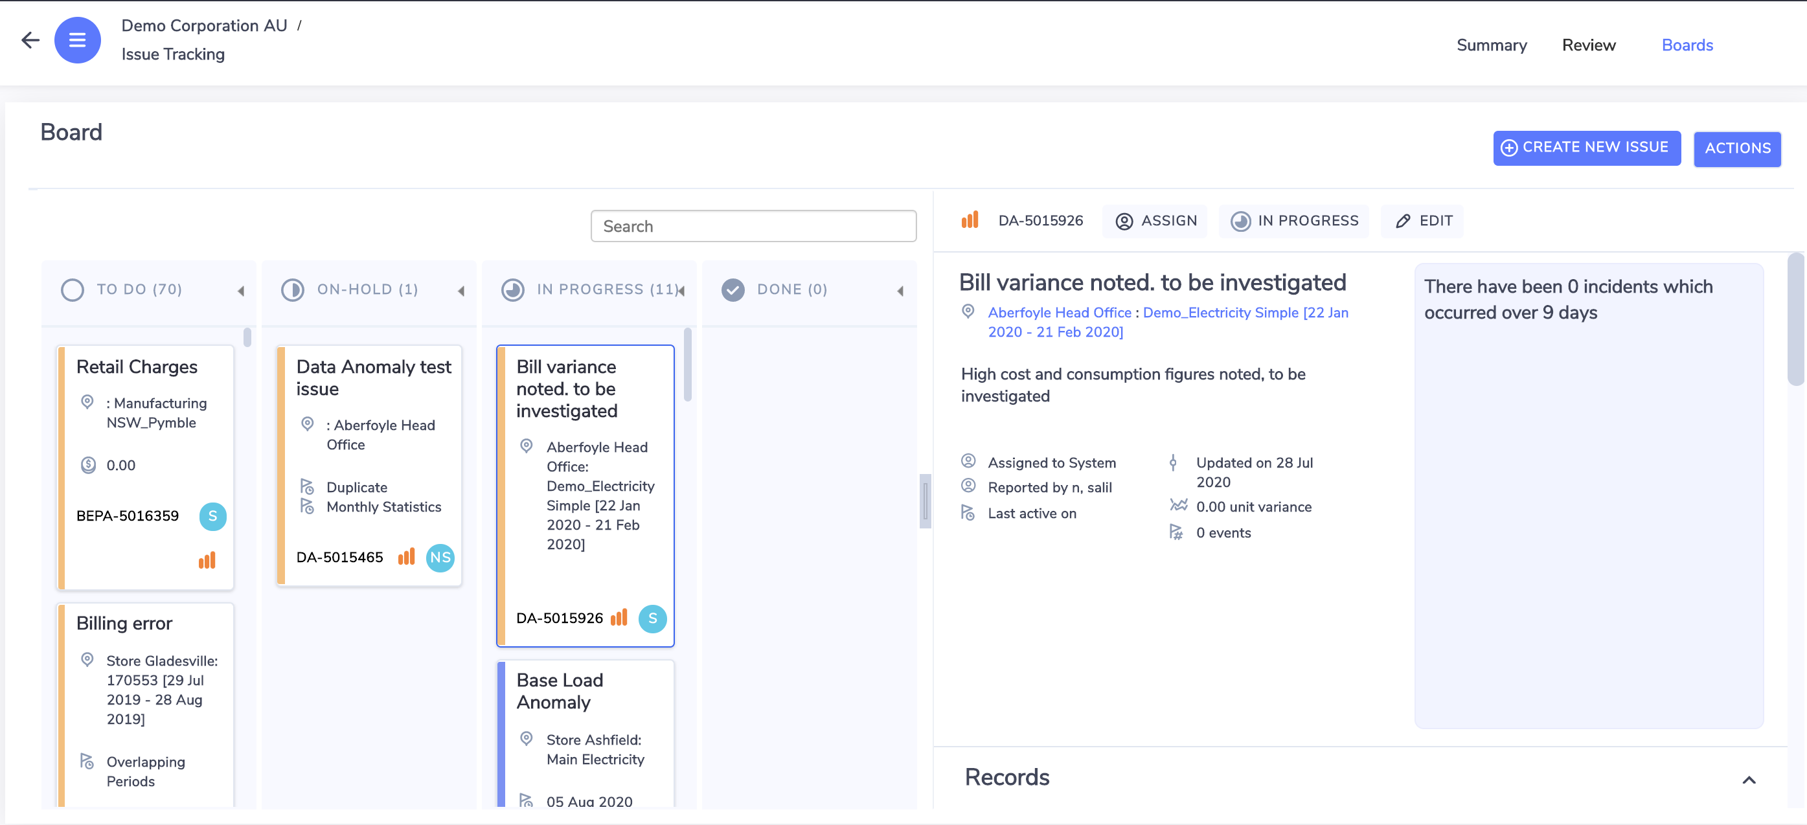The image size is (1807, 825).
Task: Collapse the IN PROGRESS column
Action: pos(682,290)
